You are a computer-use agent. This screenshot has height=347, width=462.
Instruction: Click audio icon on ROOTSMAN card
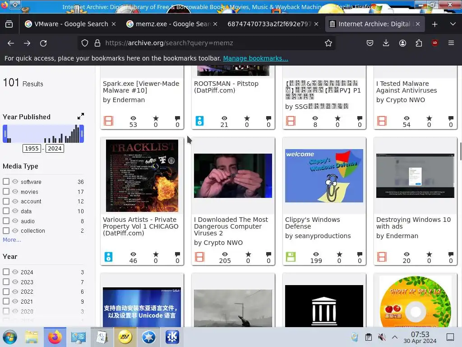click(199, 121)
